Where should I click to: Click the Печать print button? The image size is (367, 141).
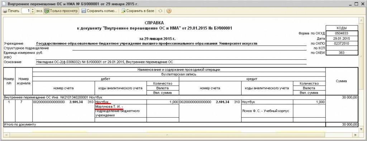point(11,11)
